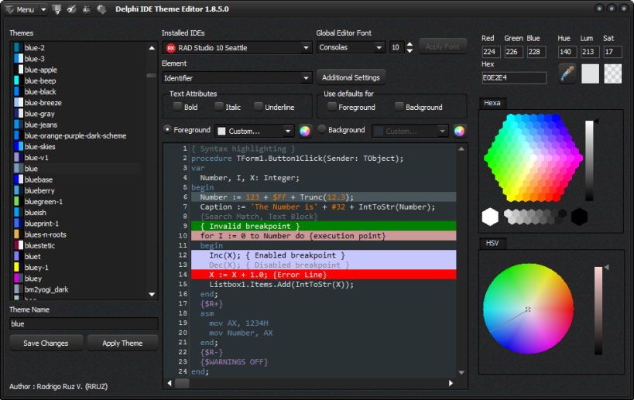Check the Underline text attribute
Viewport: 634px width, 400px height.
(258, 107)
